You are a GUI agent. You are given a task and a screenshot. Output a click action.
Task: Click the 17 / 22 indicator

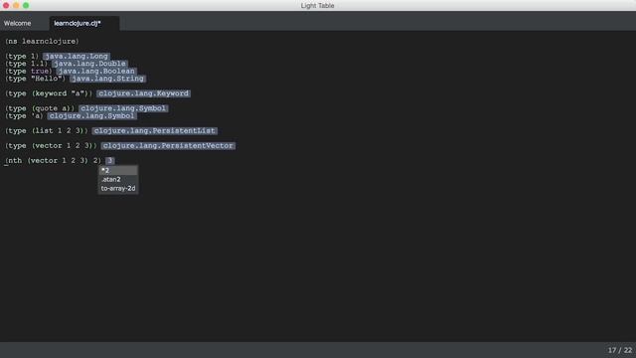(x=620, y=350)
